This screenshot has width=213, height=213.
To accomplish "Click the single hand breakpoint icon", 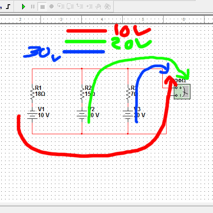I will tap(98, 6).
